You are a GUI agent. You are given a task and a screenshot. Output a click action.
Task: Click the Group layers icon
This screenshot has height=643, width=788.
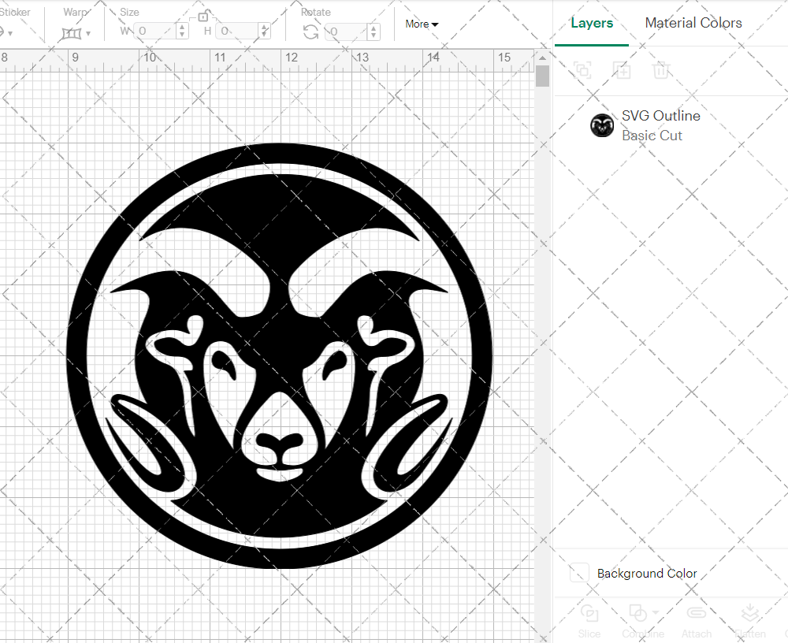[x=582, y=69]
